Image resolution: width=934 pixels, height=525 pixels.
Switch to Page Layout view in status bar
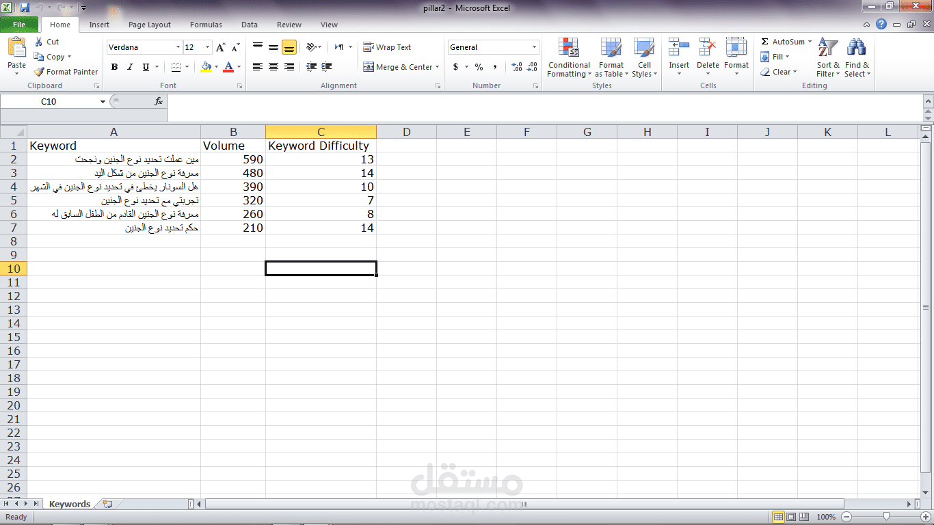(791, 517)
